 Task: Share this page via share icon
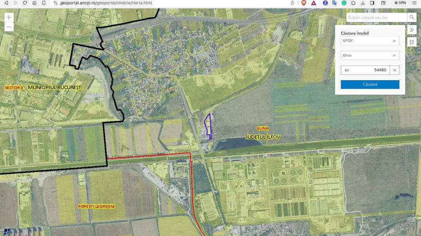[292, 3]
